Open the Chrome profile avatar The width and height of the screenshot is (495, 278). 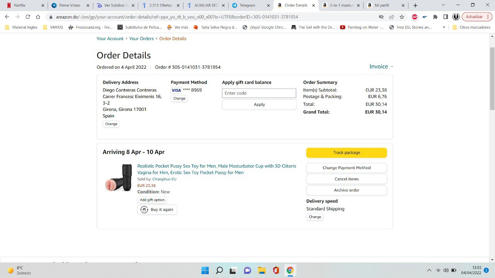tap(456, 17)
